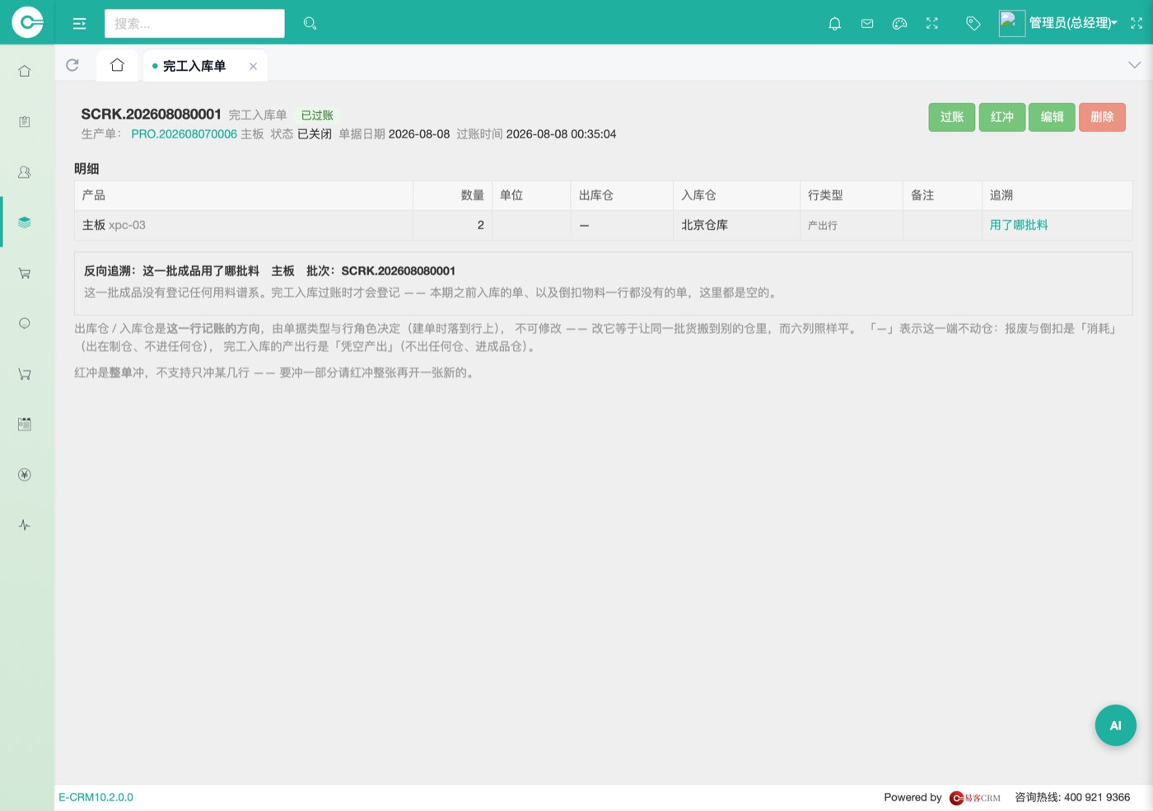Viewport: 1153px width, 811px height.
Task: Click the 已过账 status badge
Action: tap(317, 115)
